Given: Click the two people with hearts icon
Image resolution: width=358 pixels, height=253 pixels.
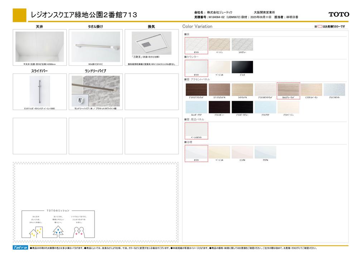Looking at the screenshot, I should (x=80, y=231).
